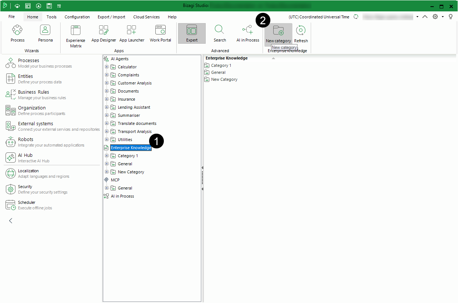Open the Search tool in ribbon
Image resolution: width=458 pixels, height=303 pixels.
tap(220, 33)
